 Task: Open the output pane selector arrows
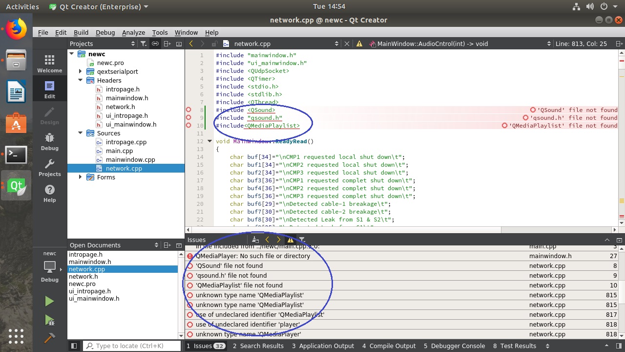click(547, 346)
